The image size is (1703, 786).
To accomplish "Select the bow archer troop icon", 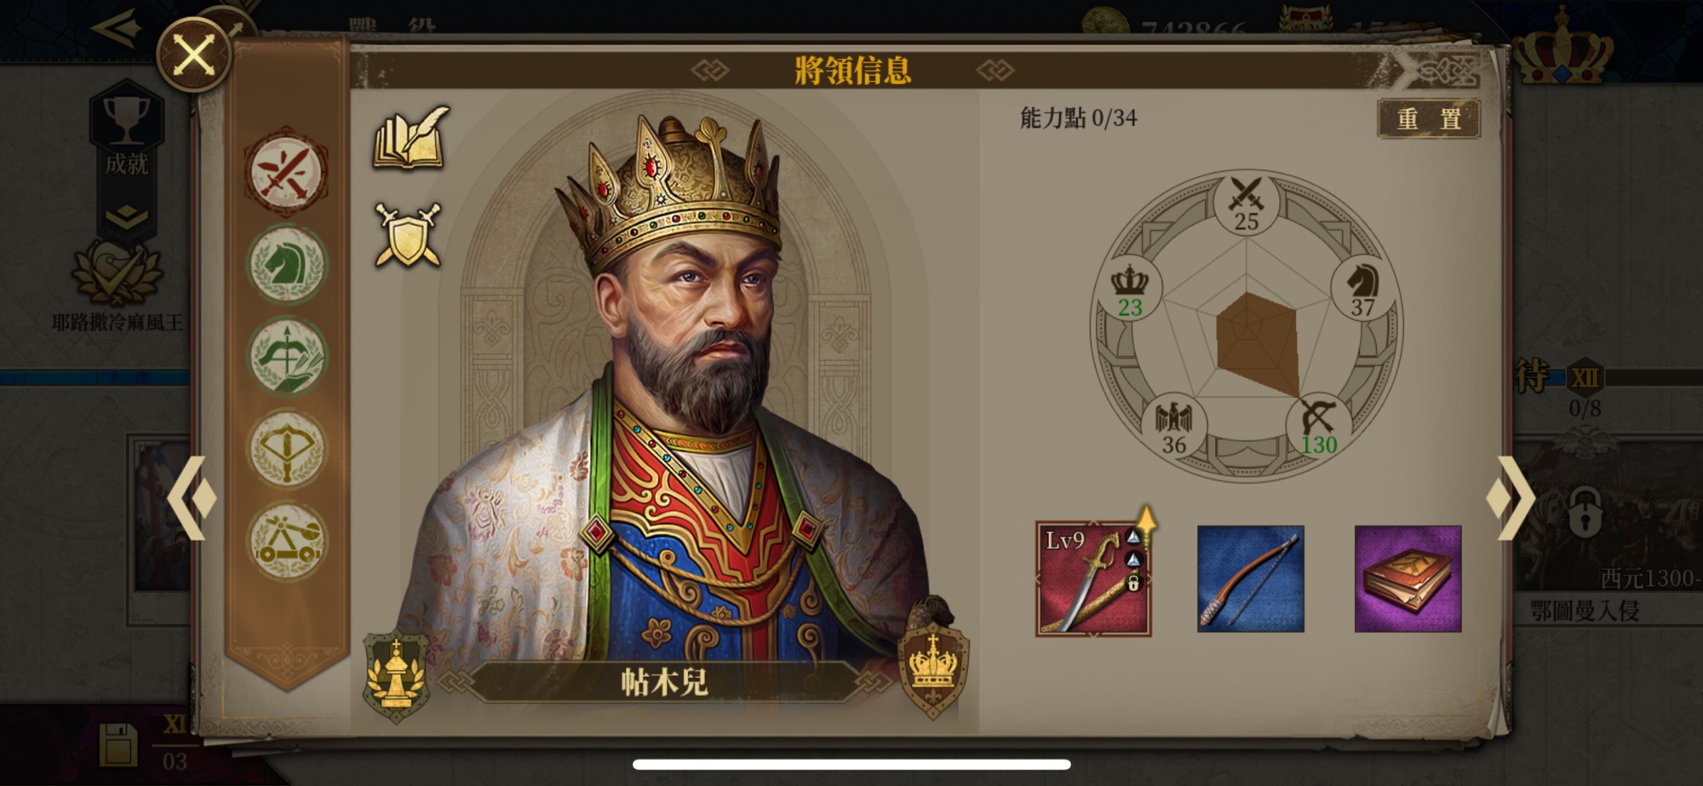I will (286, 357).
